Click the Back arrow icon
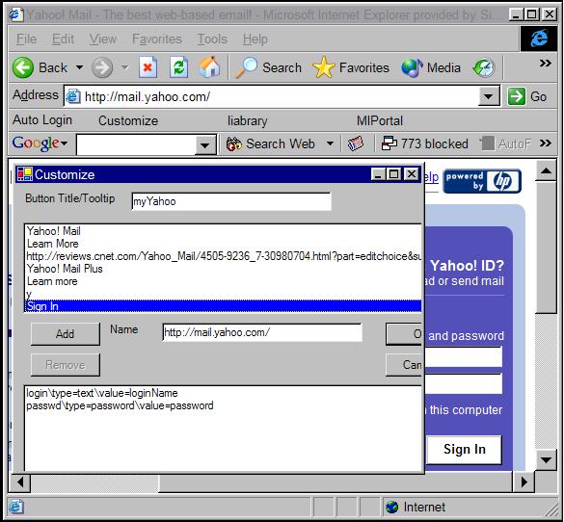Screen dimensions: 564x522 point(23,67)
